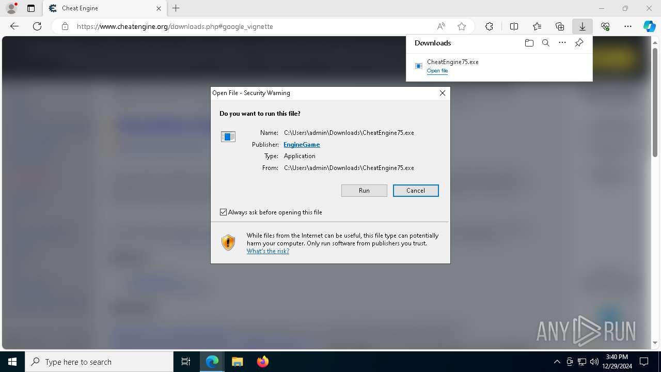Launch Firefox from taskbar
The width and height of the screenshot is (661, 372).
point(262,362)
